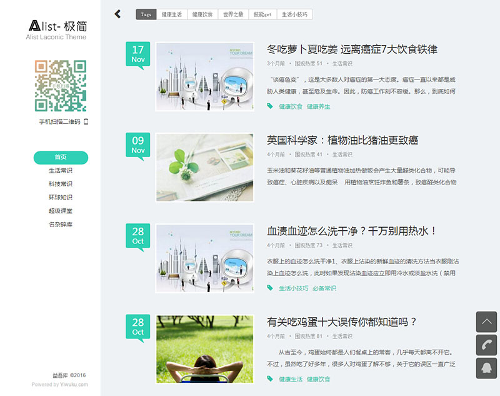Click the mobile phone icon beside 手机扫描二维码
Viewport: 500px width, 396px height.
[x=86, y=122]
